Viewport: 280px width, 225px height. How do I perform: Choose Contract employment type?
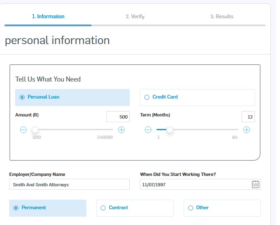click(x=103, y=208)
